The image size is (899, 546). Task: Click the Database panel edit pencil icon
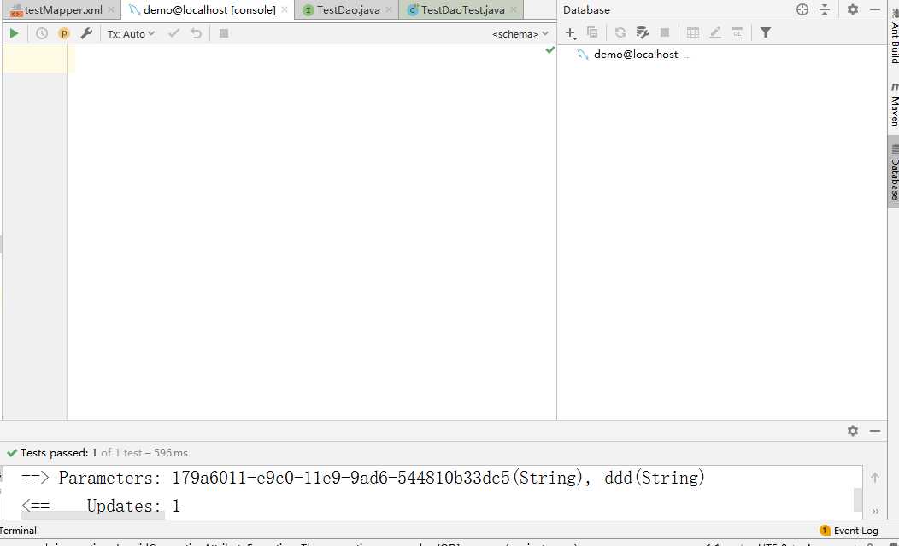tap(715, 32)
